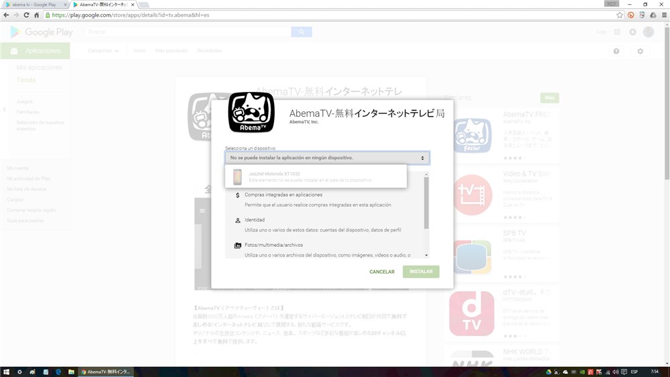Select the AbemaTV browser tab
670x377 pixels.
103,5
